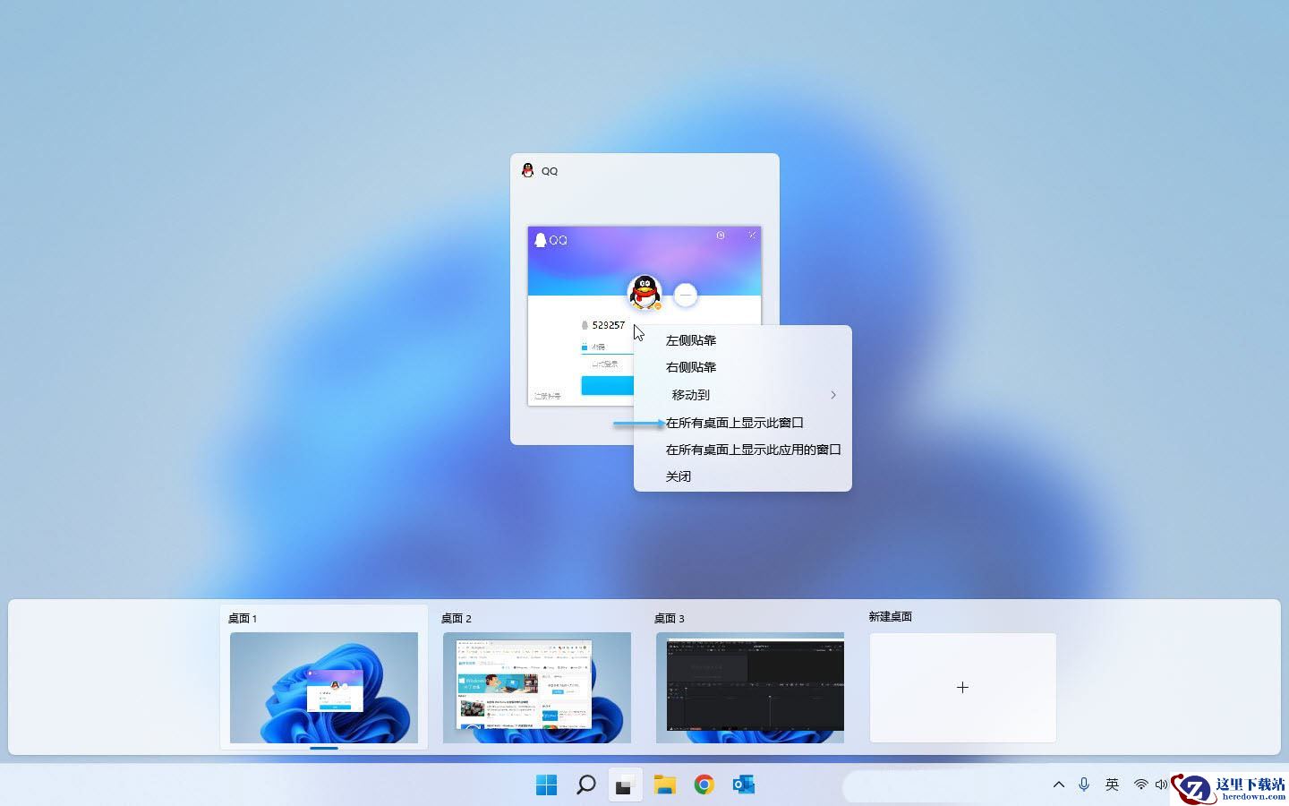This screenshot has height=806, width=1289.
Task: Click the 新建桌面 label
Action: 891,616
